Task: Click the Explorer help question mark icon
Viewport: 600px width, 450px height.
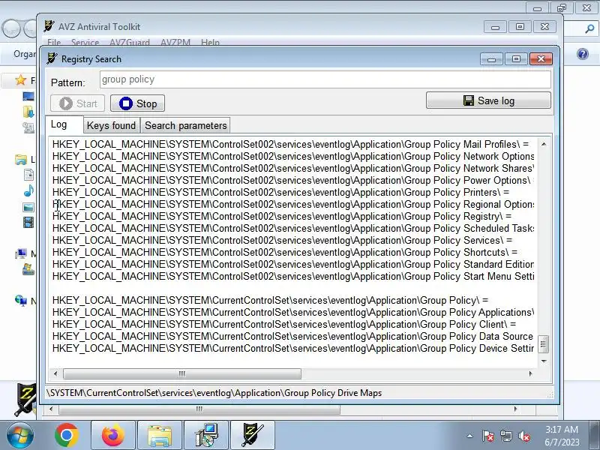Action: [583, 54]
